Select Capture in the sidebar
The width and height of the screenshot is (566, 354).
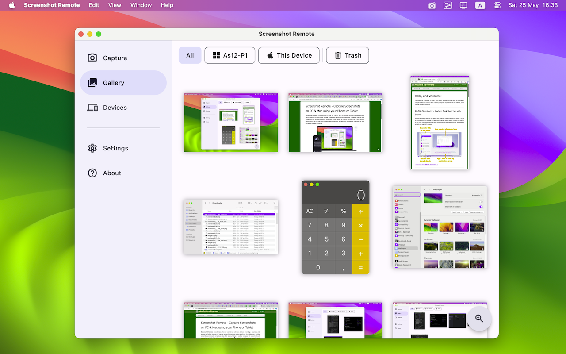pyautogui.click(x=115, y=58)
